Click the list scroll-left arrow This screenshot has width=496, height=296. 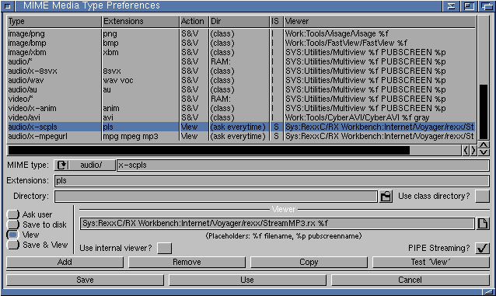(466, 150)
